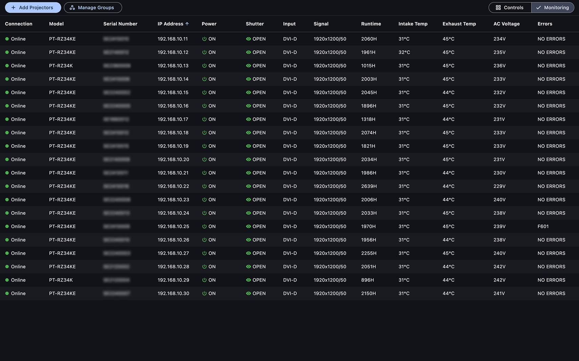579x361 pixels.
Task: Click the runtime value 2255H
Action: 369,253
